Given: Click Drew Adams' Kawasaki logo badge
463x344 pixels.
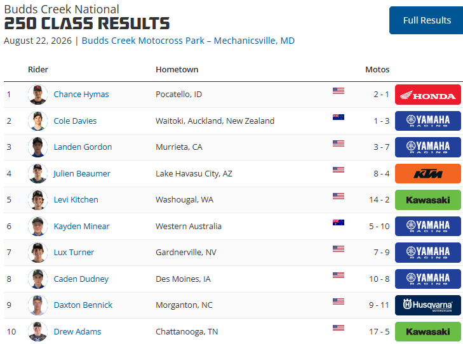Looking at the screenshot, I should click(428, 331).
